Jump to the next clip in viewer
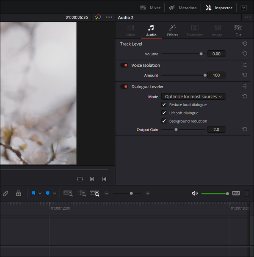Screen dimensions: 254x257 tap(92, 179)
